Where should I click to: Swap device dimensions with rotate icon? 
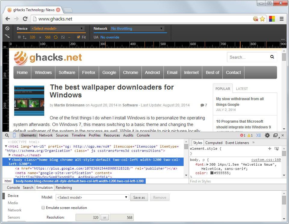point(55,37)
